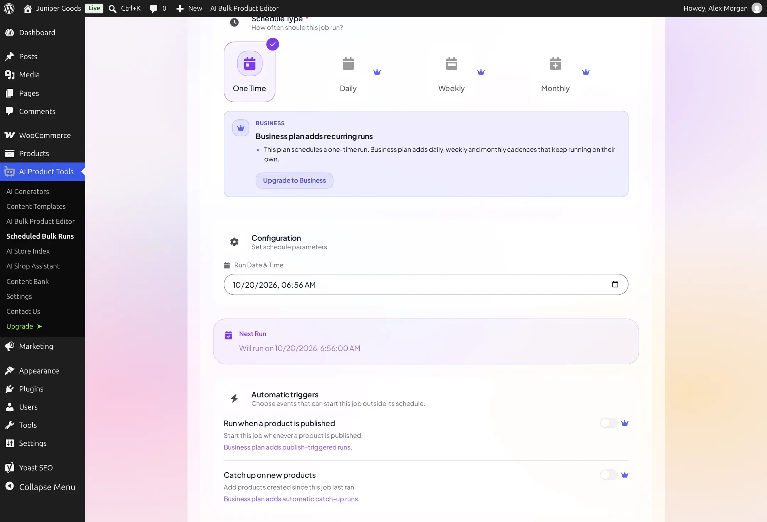Click the green Upgrade link
This screenshot has width=767, height=522.
point(24,326)
